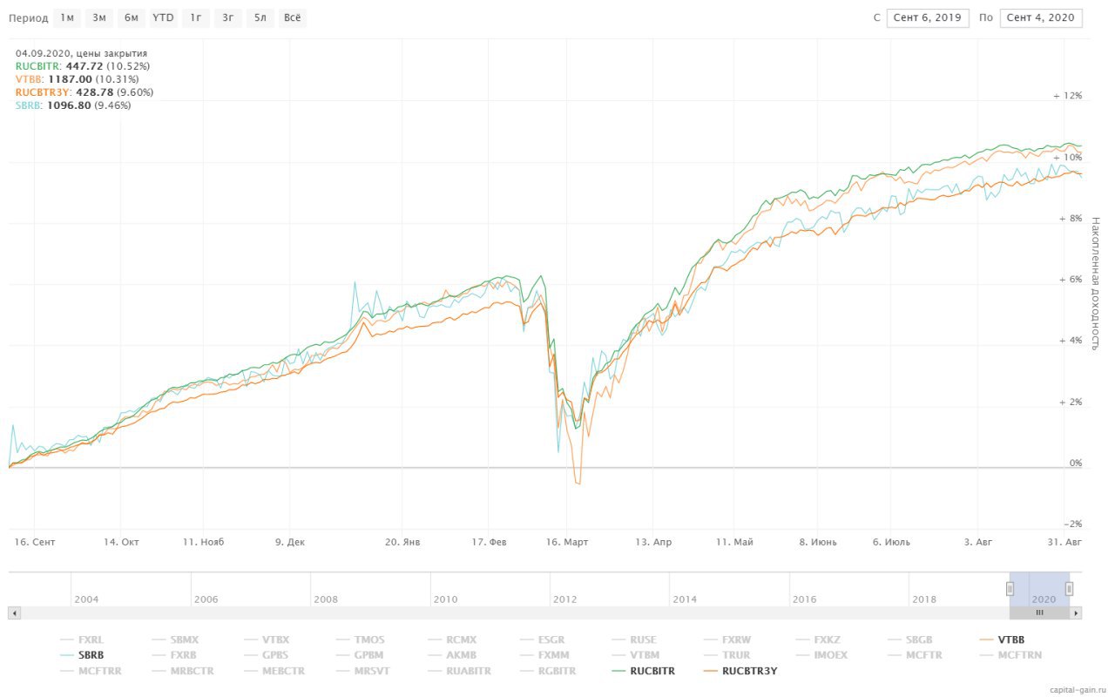This screenshot has width=1115, height=697.
Task: Toggle RUSE series in legend
Action: pos(636,639)
